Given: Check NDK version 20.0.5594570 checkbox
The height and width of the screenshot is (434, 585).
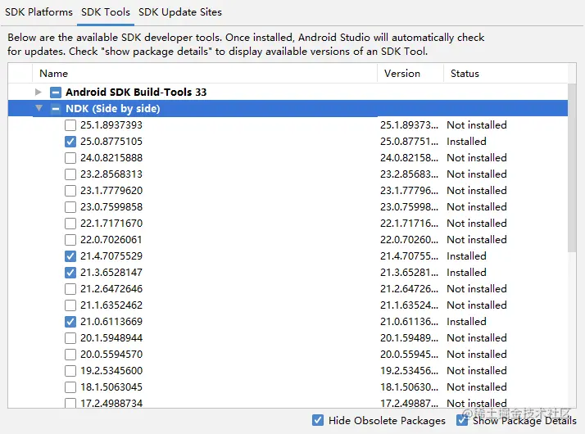Looking at the screenshot, I should pos(70,355).
